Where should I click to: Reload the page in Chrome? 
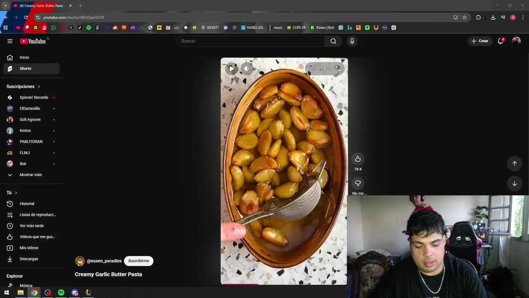tap(26, 17)
